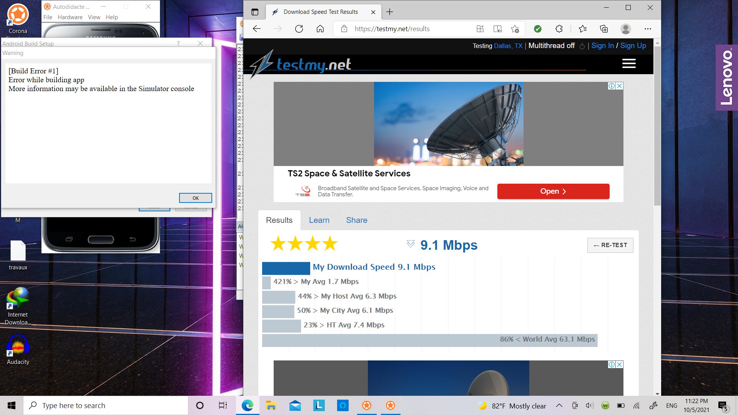Click the browser refresh icon
738x415 pixels.
click(299, 29)
